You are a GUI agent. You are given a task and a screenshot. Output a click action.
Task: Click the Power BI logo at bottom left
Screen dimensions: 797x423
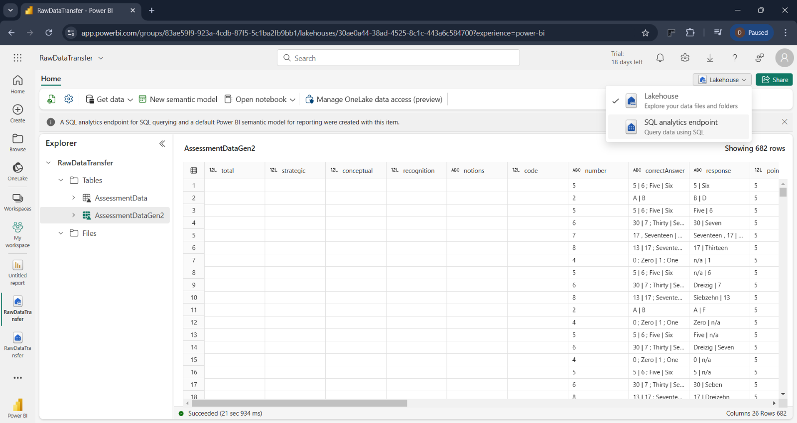[17, 408]
